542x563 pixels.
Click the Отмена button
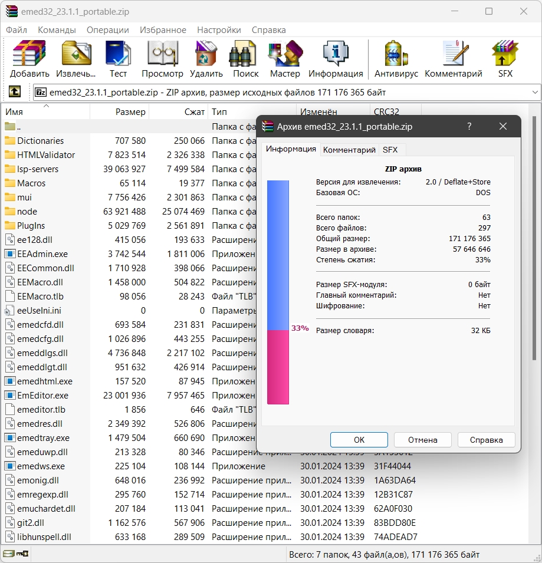click(423, 440)
